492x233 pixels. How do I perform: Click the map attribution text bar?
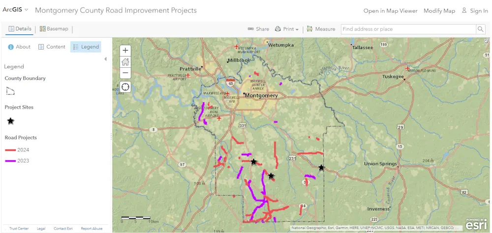(376, 228)
